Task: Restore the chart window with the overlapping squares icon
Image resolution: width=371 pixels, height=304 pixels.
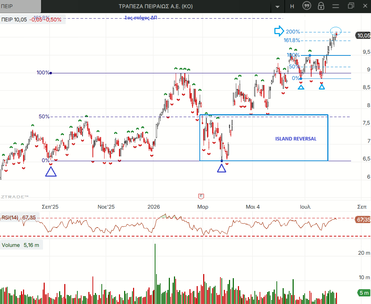Action: coord(351,6)
